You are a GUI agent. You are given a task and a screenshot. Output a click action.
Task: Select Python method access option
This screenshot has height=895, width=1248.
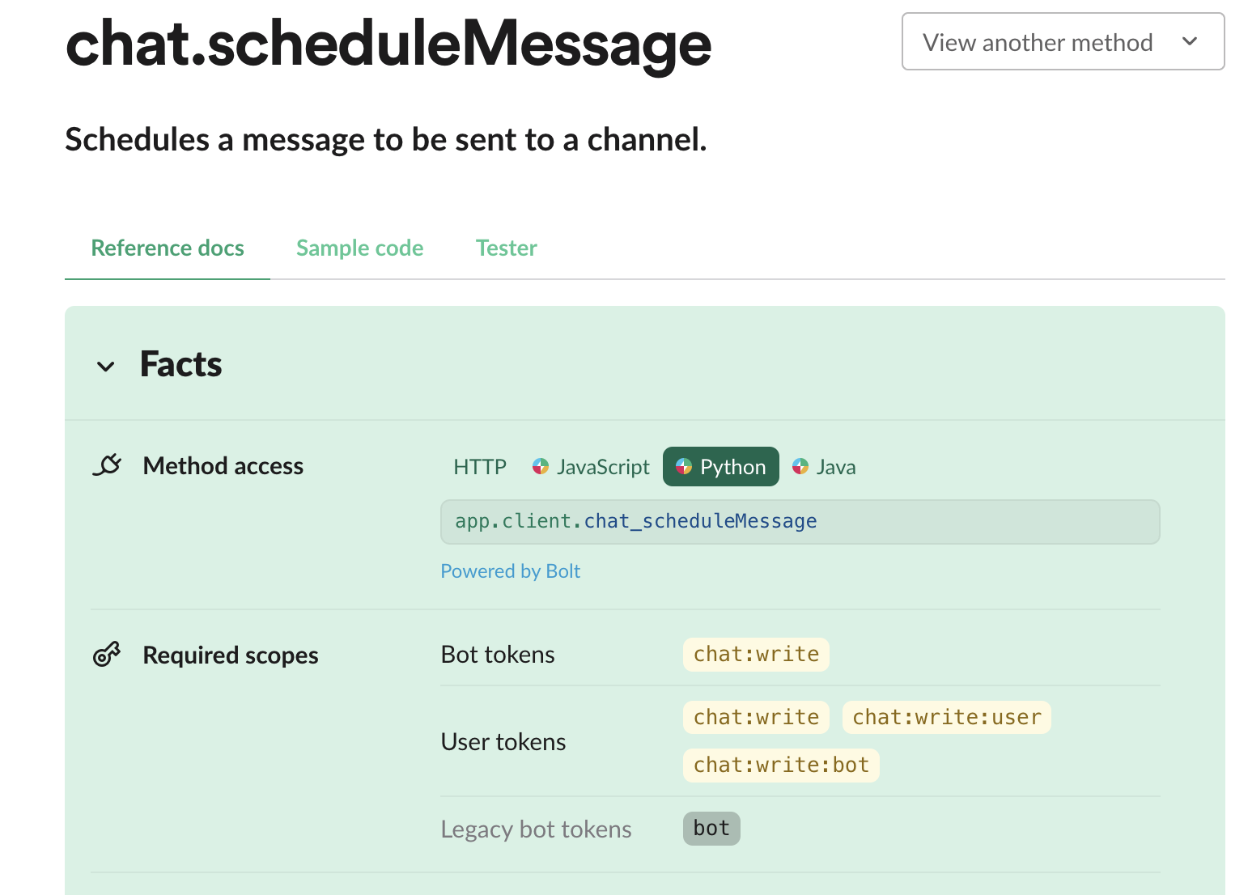pyautogui.click(x=721, y=467)
